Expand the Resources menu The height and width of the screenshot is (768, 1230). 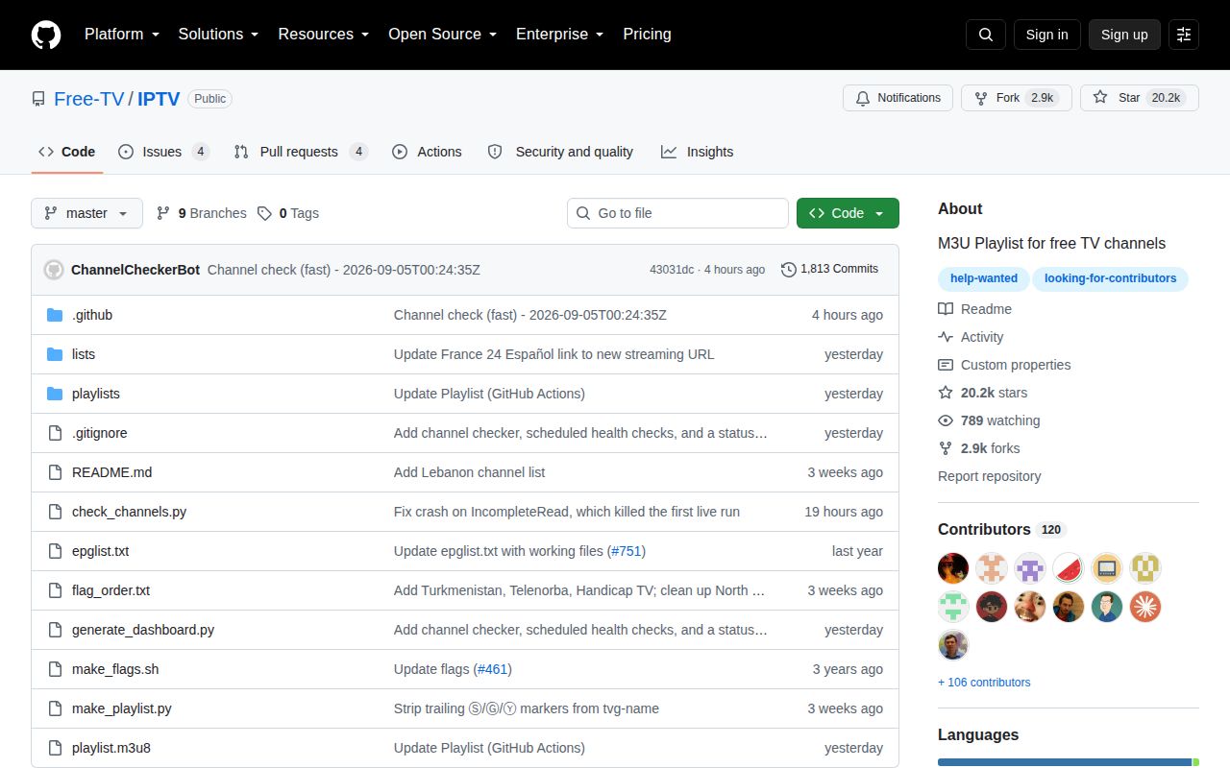324,35
